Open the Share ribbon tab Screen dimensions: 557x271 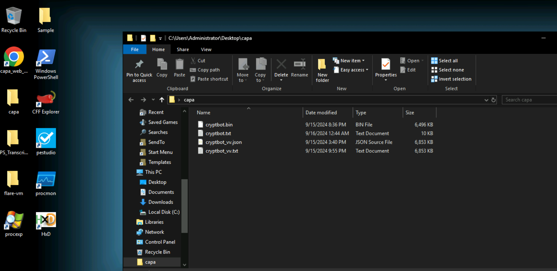click(x=183, y=49)
